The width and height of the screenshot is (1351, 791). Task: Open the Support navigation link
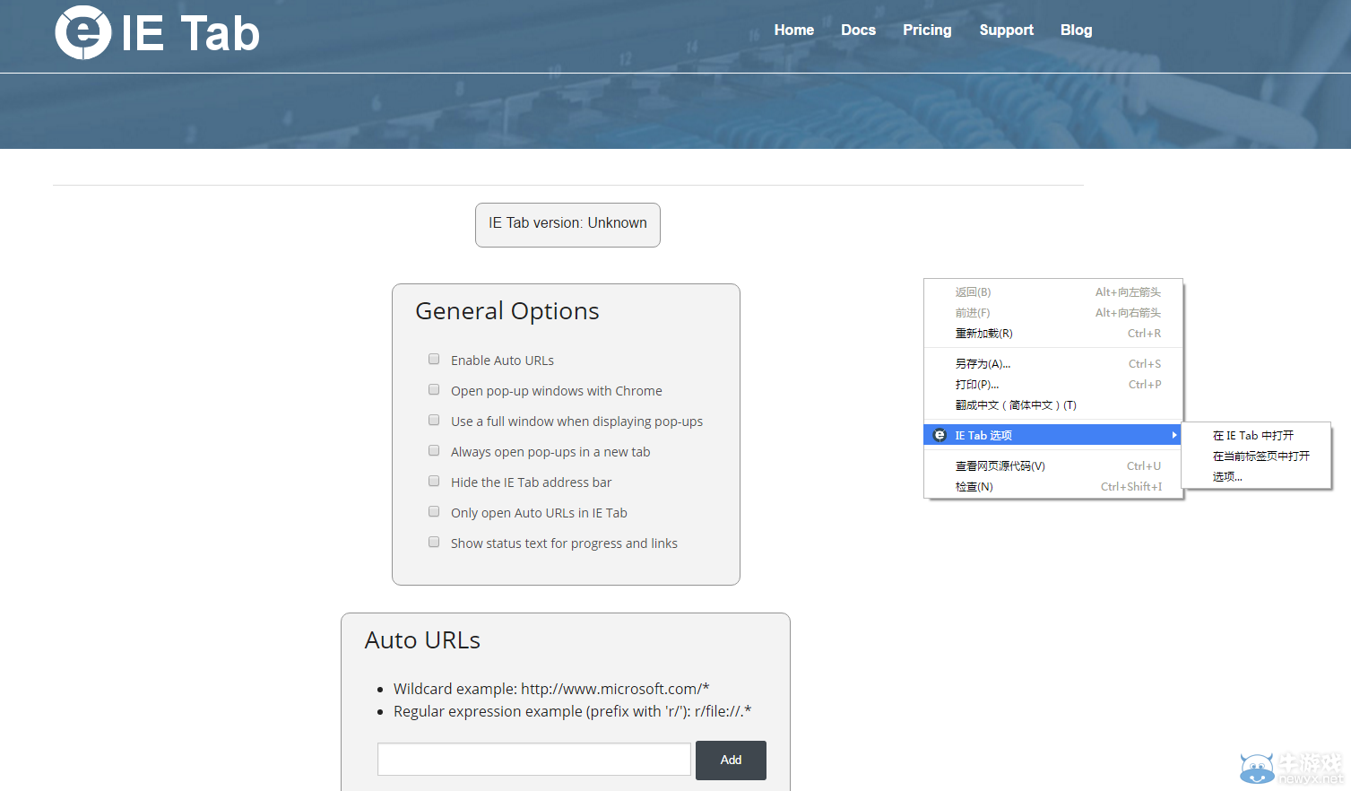click(1006, 30)
